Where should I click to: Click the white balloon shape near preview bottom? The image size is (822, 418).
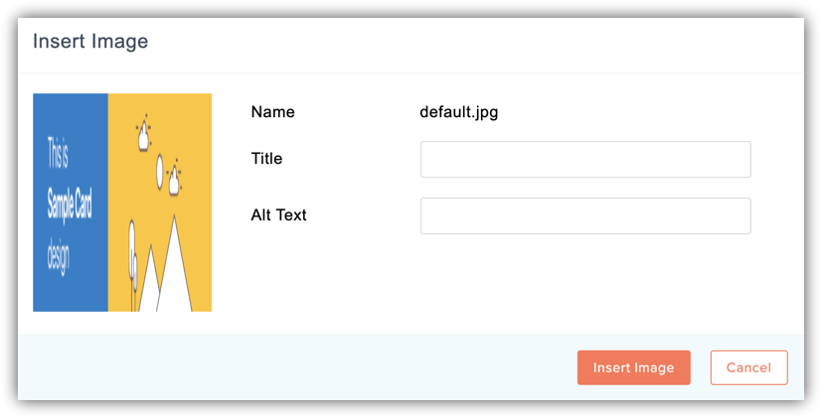[x=132, y=257]
